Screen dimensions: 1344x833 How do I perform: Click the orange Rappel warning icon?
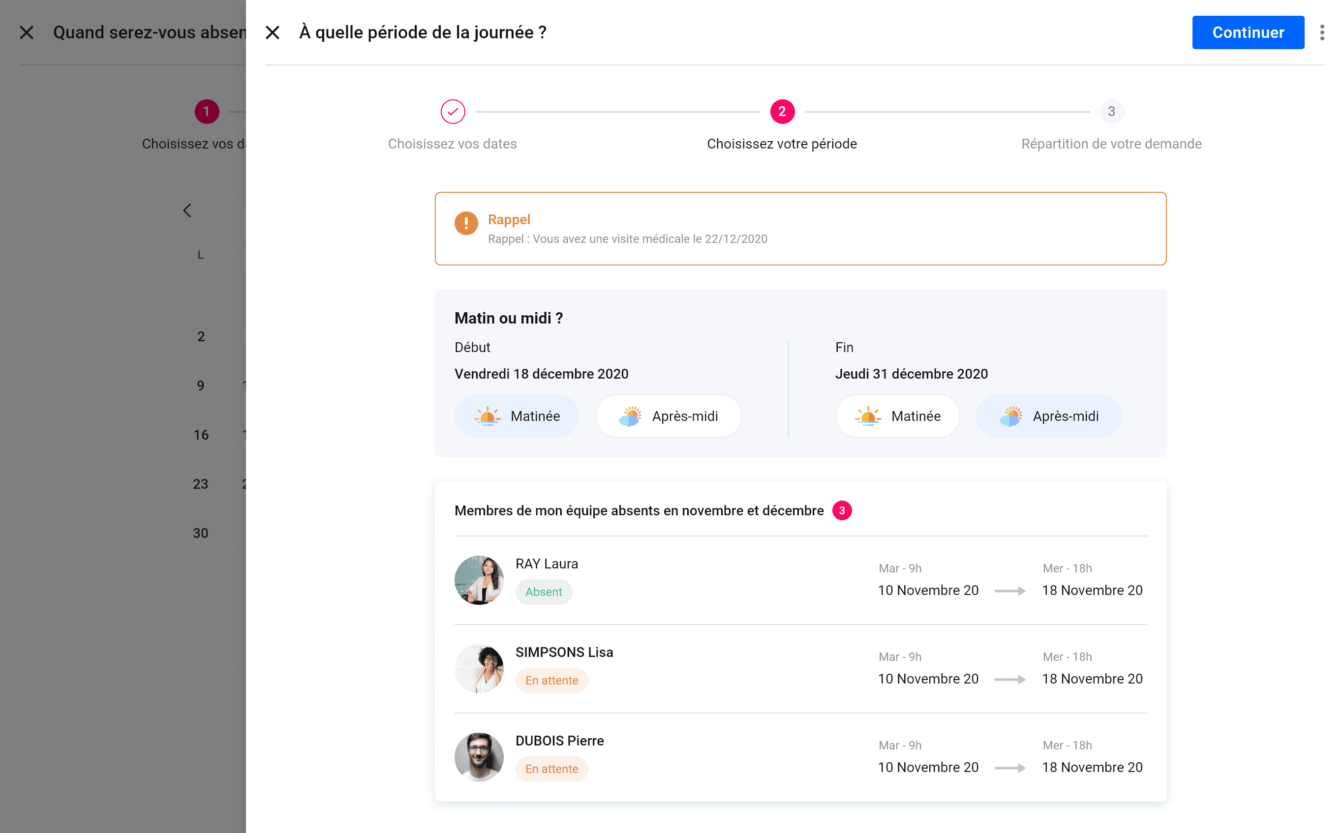(466, 223)
